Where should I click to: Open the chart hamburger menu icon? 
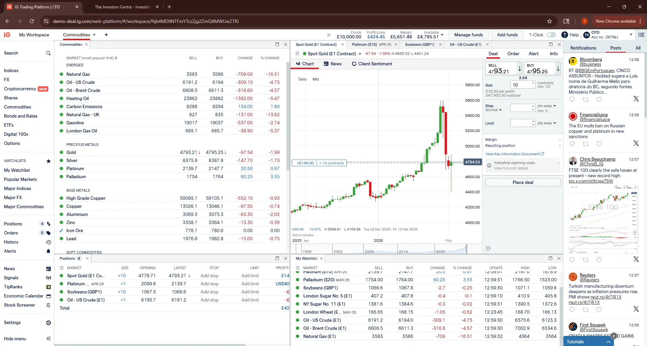pos(297,54)
